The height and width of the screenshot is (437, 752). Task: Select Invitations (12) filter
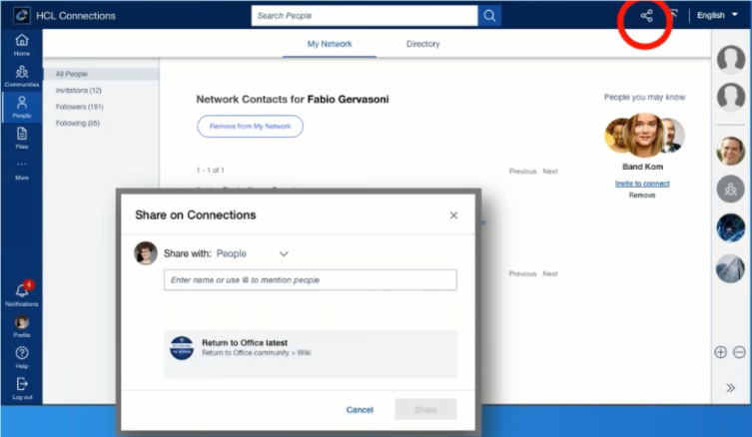[x=79, y=90]
